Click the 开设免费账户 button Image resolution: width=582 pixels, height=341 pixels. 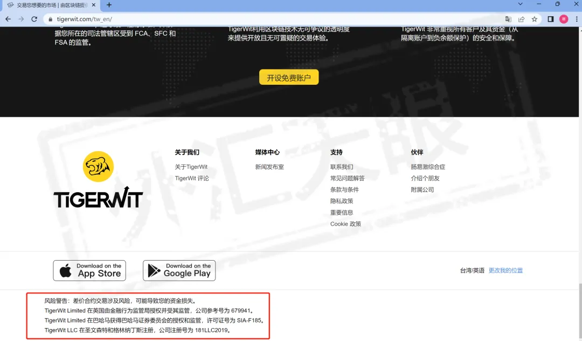(289, 77)
